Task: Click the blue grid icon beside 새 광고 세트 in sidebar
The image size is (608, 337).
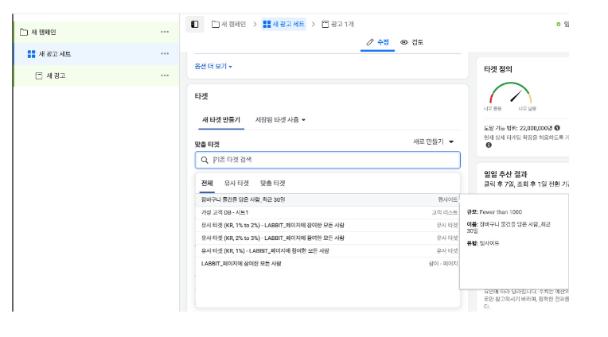Action: 31,54
